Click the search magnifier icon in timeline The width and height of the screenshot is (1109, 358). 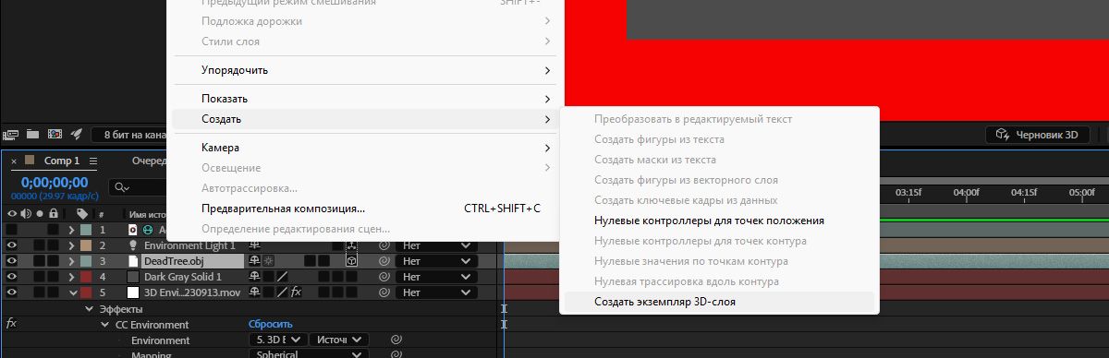point(120,187)
